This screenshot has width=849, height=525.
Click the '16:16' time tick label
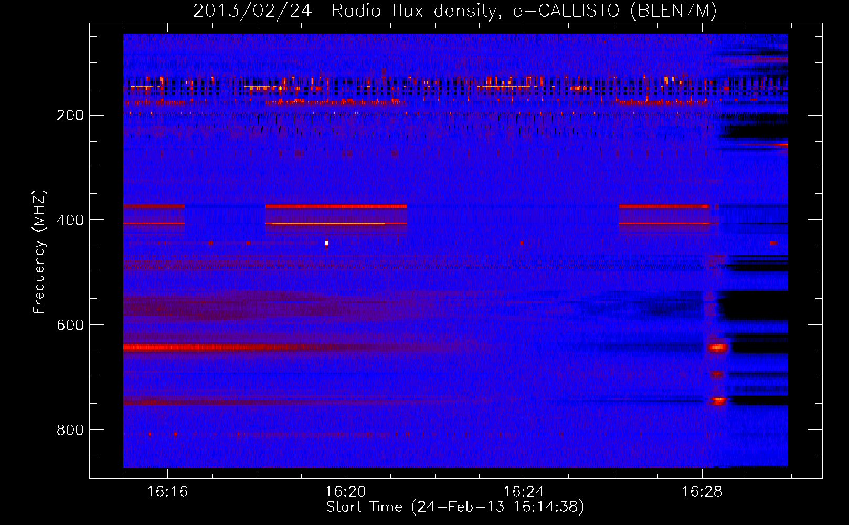(167, 492)
